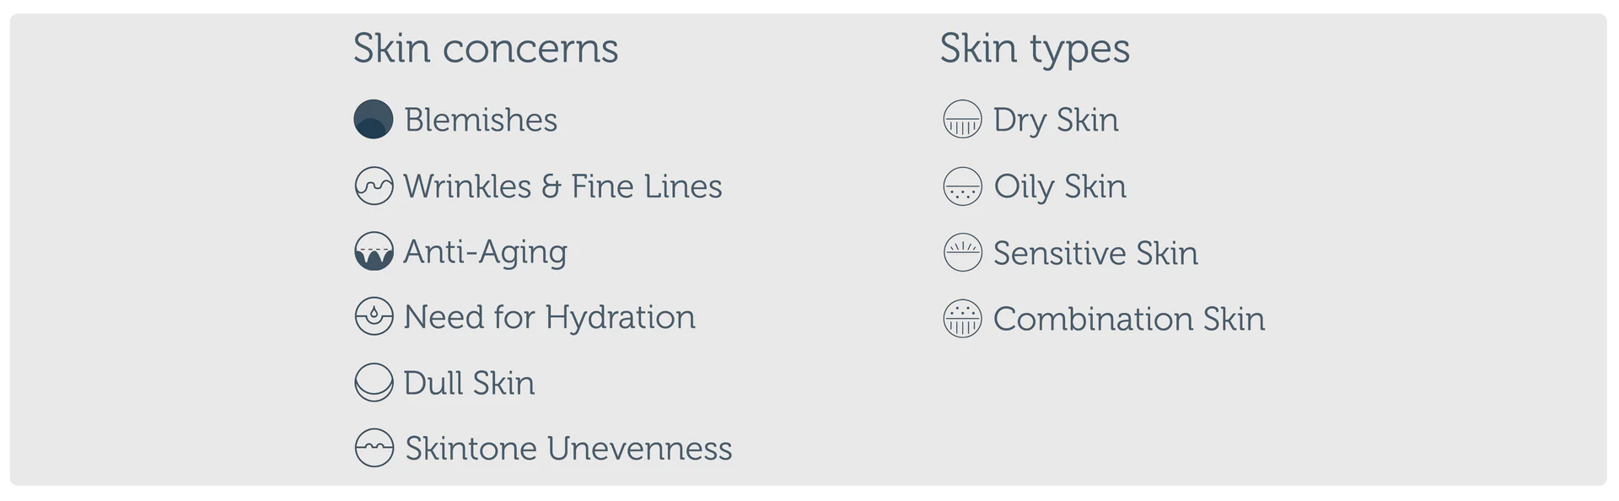Click the Blemishes filled circle icon
Viewport: 1619px width, 501px height.
(374, 119)
